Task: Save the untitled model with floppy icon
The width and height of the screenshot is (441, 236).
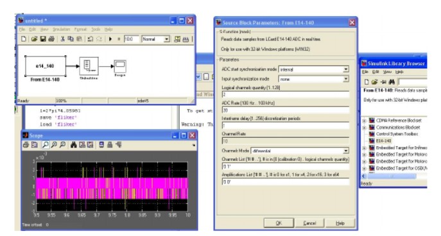Action: pos(43,39)
